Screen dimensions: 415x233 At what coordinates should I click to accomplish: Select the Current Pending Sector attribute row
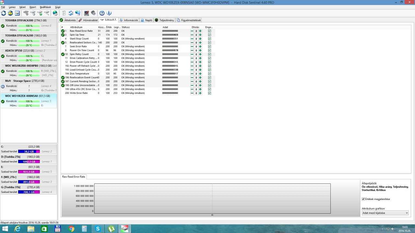coord(137,81)
